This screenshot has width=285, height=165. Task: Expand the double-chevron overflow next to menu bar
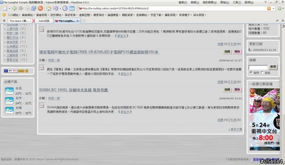click(x=265, y=2)
